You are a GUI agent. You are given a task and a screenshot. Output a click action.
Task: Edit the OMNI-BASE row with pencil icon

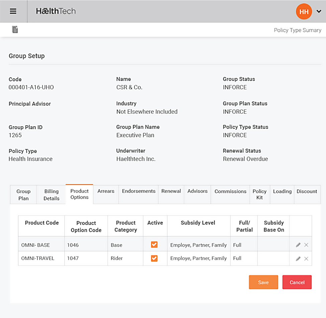coord(298,245)
